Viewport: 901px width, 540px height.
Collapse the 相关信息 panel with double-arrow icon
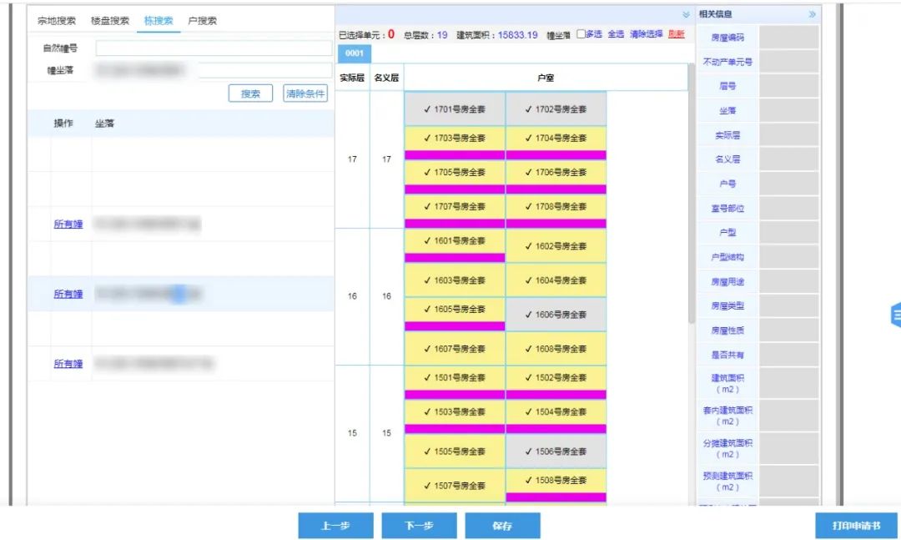[x=812, y=14]
